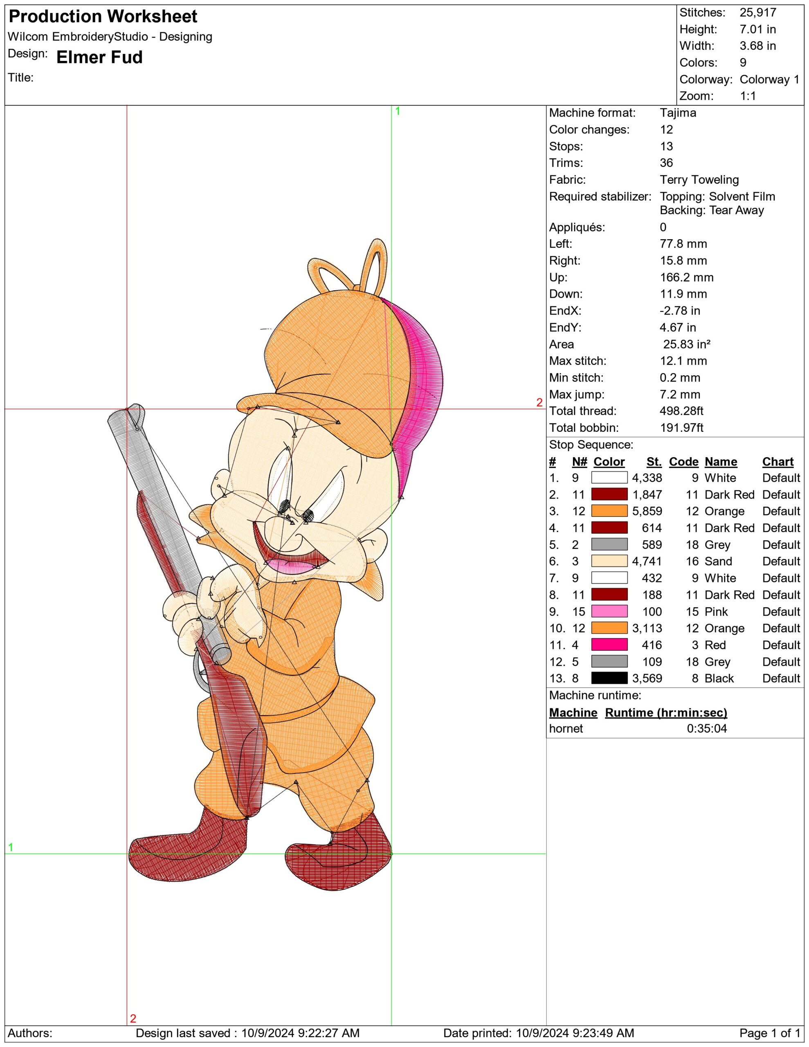Viewport: 809px width, 1047px height.
Task: Click the Max stitch 12.1 mm value
Action: (683, 361)
